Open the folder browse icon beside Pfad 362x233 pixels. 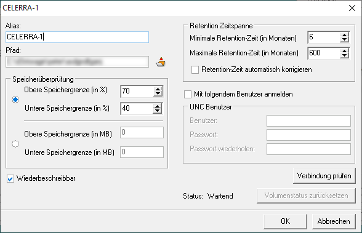(x=161, y=62)
